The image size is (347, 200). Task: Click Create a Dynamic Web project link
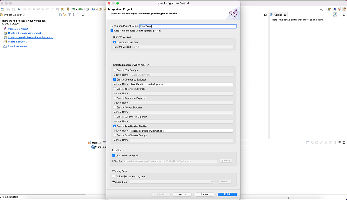coord(25,33)
